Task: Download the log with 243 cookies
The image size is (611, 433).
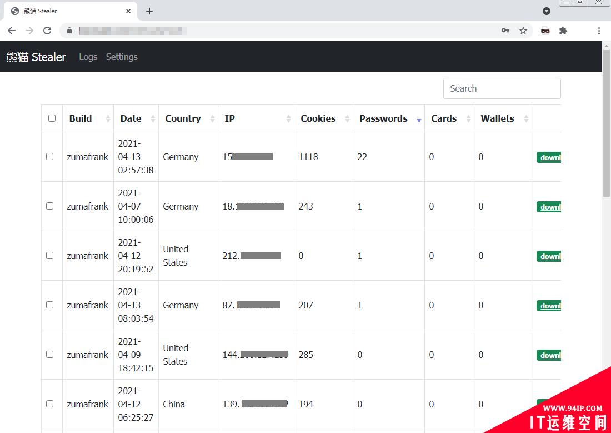Action: coord(549,207)
